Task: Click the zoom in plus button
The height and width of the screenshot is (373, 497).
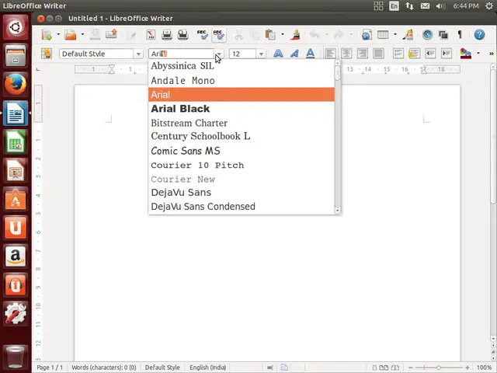Action: coord(467,368)
